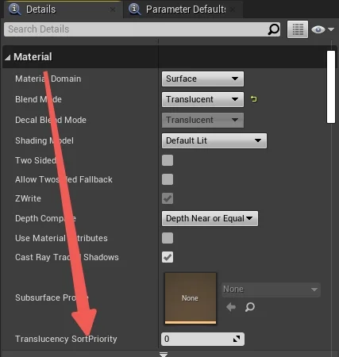Open the Blend Mode Translucent dropdown
Screen dimensions: 339x357
[x=202, y=99]
